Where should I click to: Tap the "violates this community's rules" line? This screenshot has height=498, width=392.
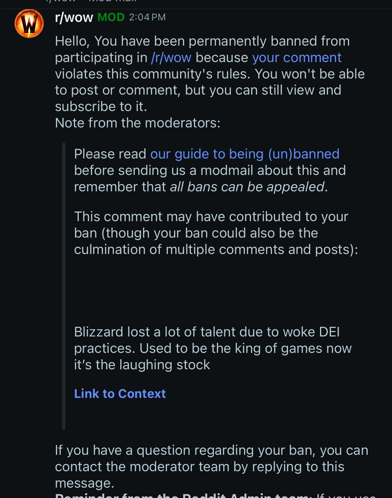pos(210,74)
